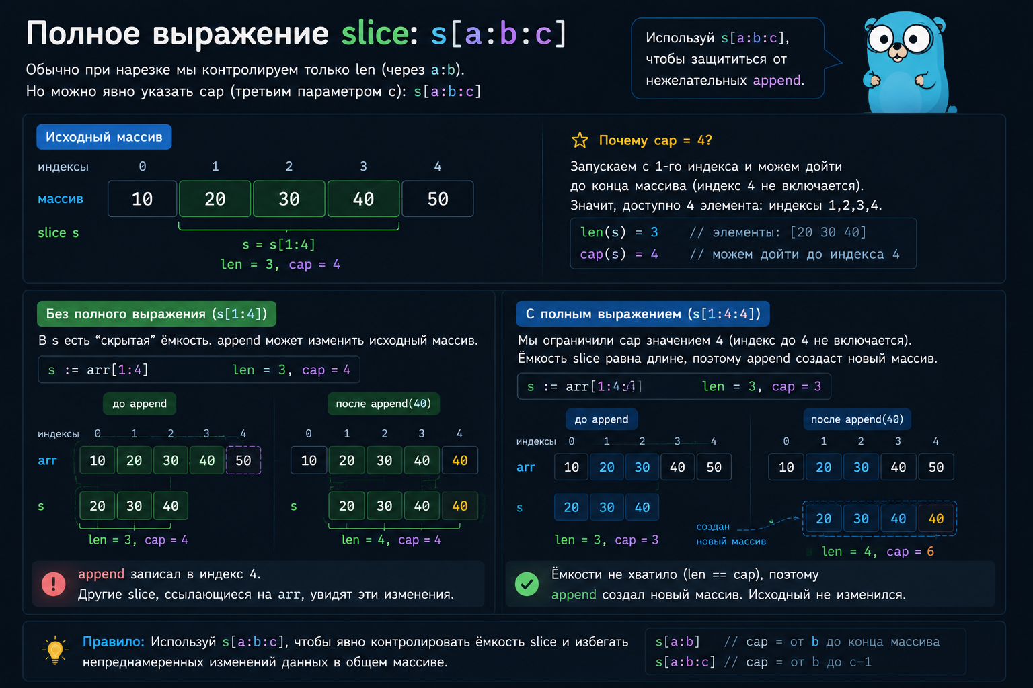Click the "len = 4, cap = 4" label
The width and height of the screenshot is (1033, 688).
click(391, 540)
